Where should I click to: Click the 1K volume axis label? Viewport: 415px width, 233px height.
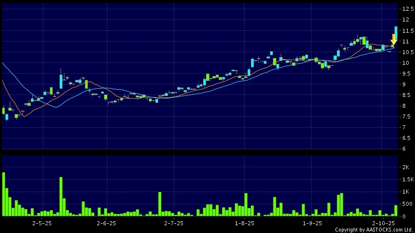click(x=405, y=192)
